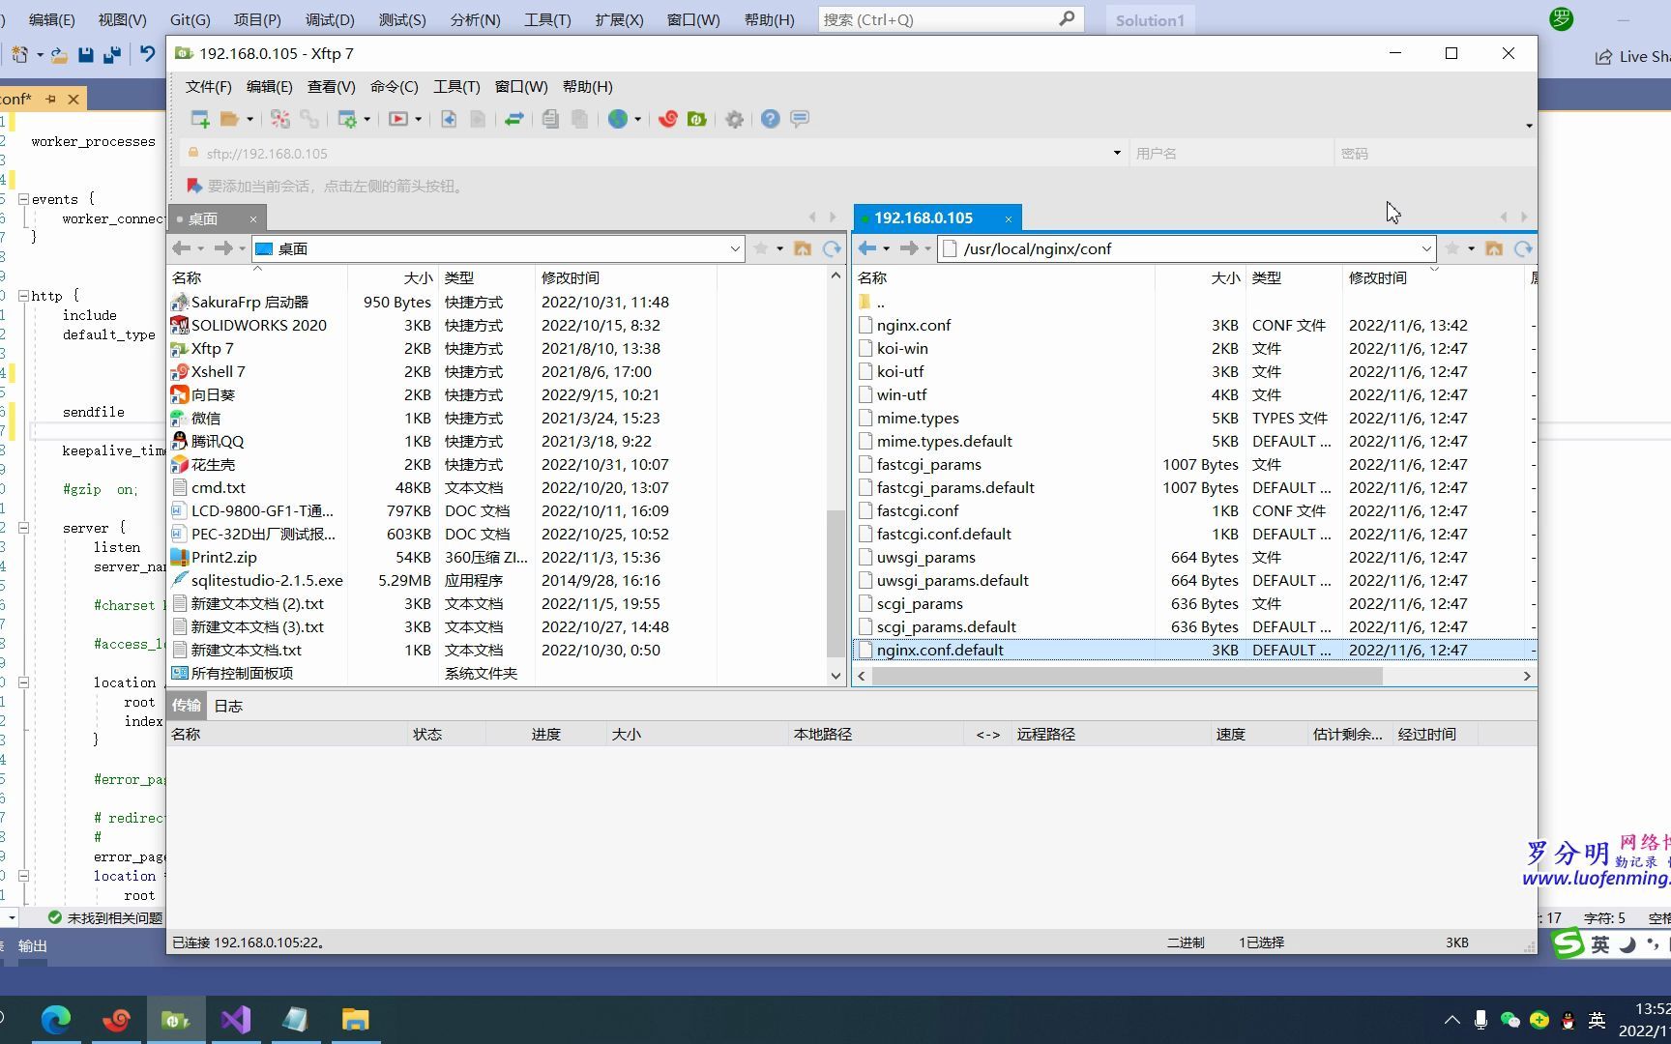Close the 桌面 local tab

click(253, 219)
